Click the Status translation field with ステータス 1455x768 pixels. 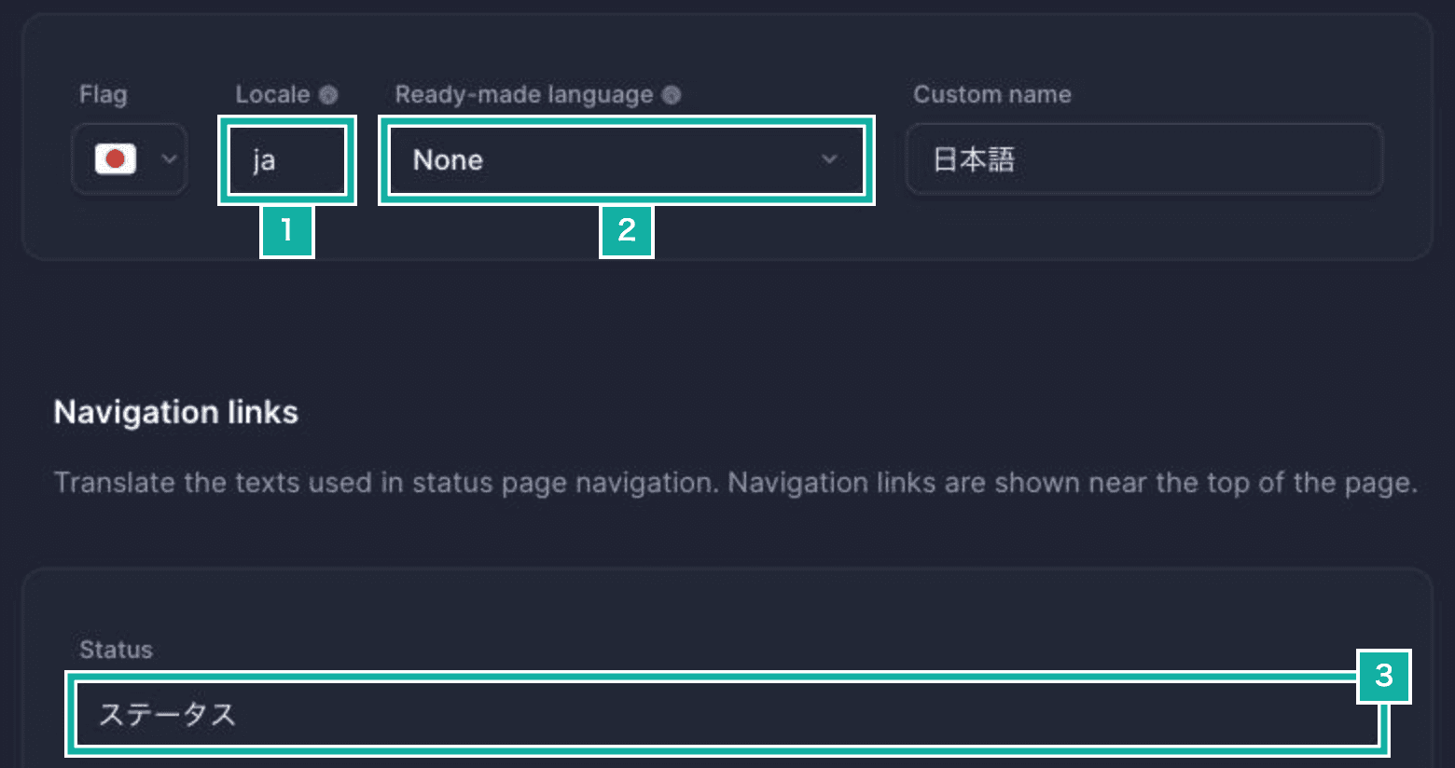727,714
